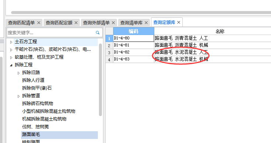
Task: Select 铣刨路面 tree item
Action: pyautogui.click(x=31, y=142)
